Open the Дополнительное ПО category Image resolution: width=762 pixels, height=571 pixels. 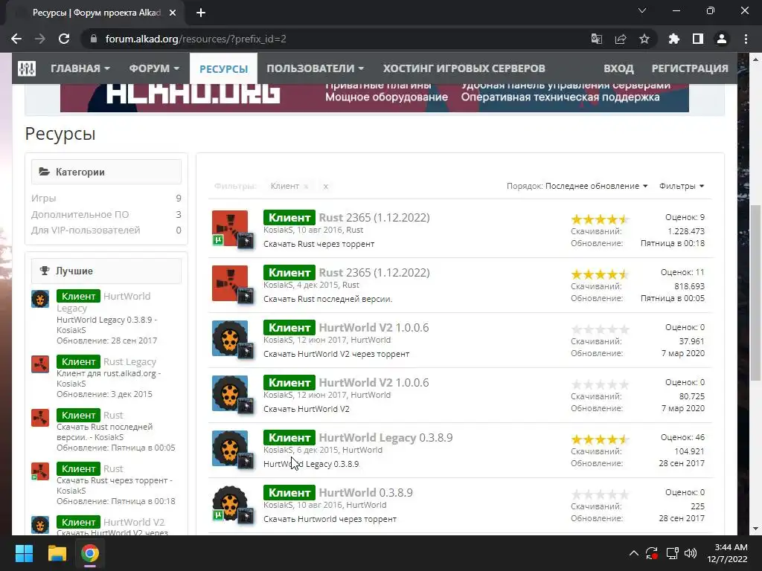coord(80,214)
